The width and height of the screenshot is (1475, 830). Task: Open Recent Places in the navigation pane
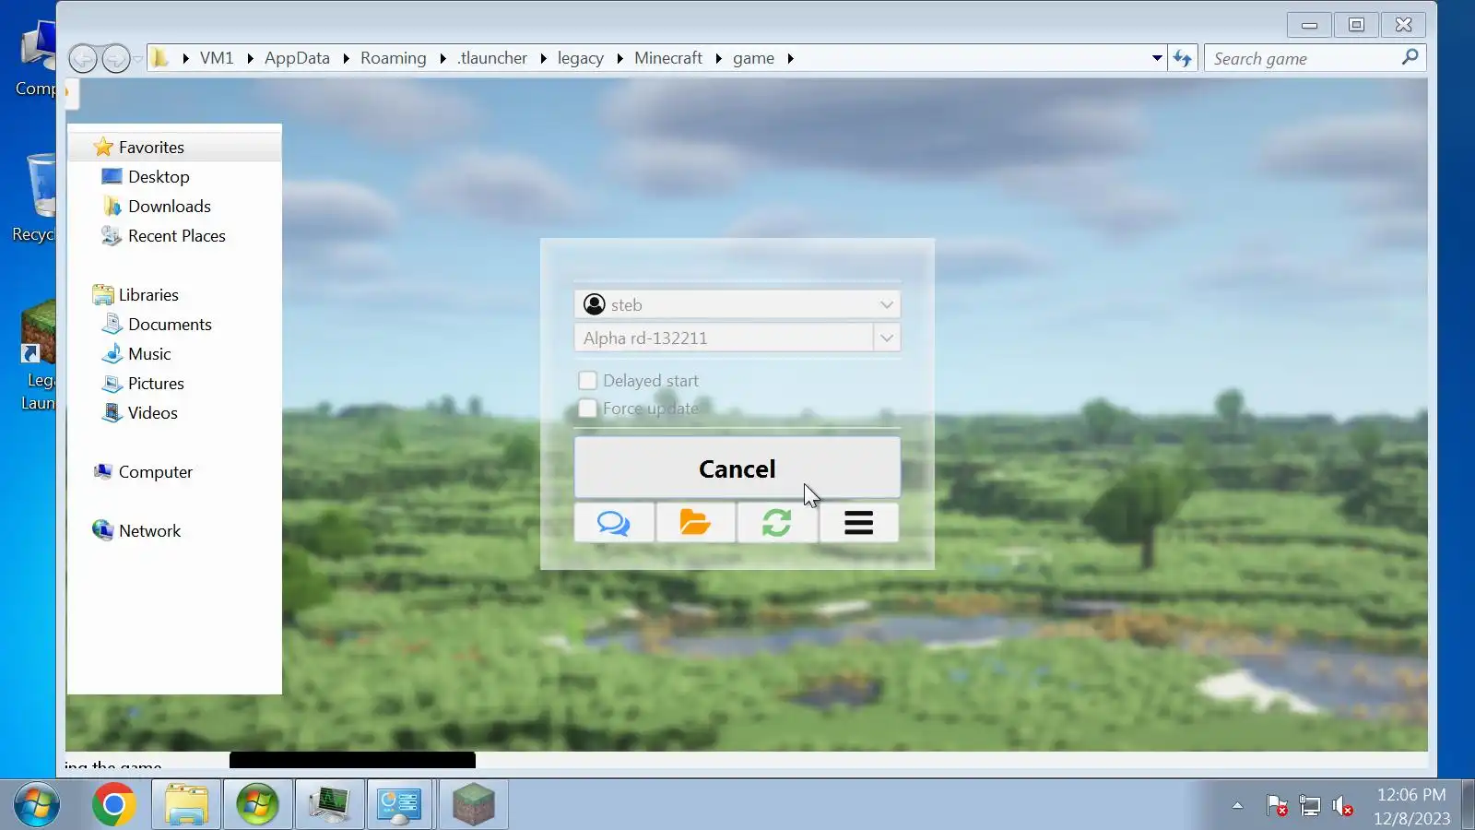click(177, 236)
